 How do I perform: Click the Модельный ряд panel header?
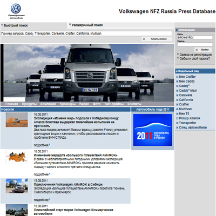[195, 71]
